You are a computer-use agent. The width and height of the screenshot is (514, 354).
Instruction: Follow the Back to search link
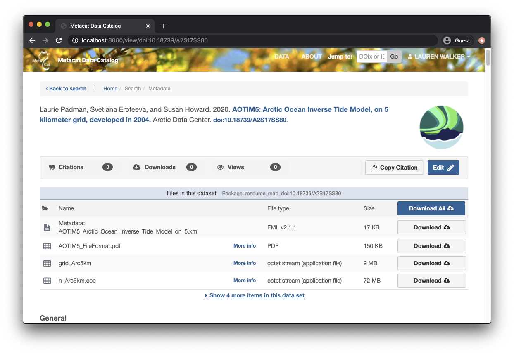[67, 89]
